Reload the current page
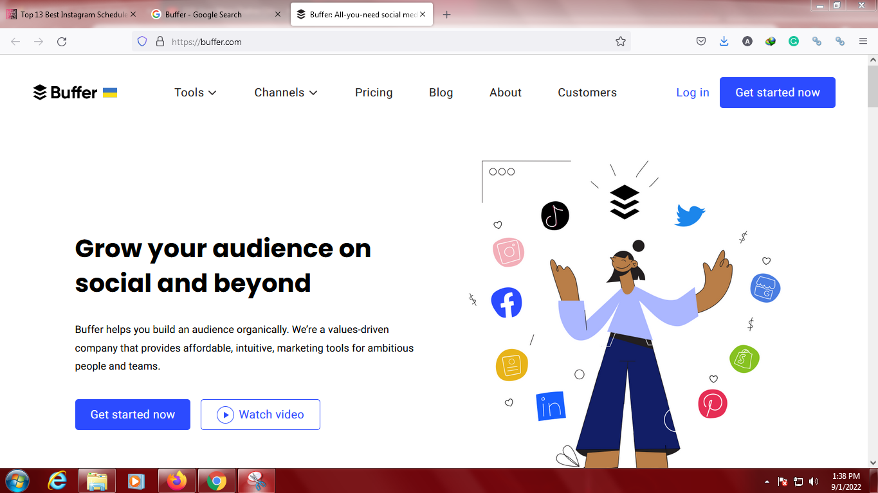The width and height of the screenshot is (878, 493). tap(62, 41)
